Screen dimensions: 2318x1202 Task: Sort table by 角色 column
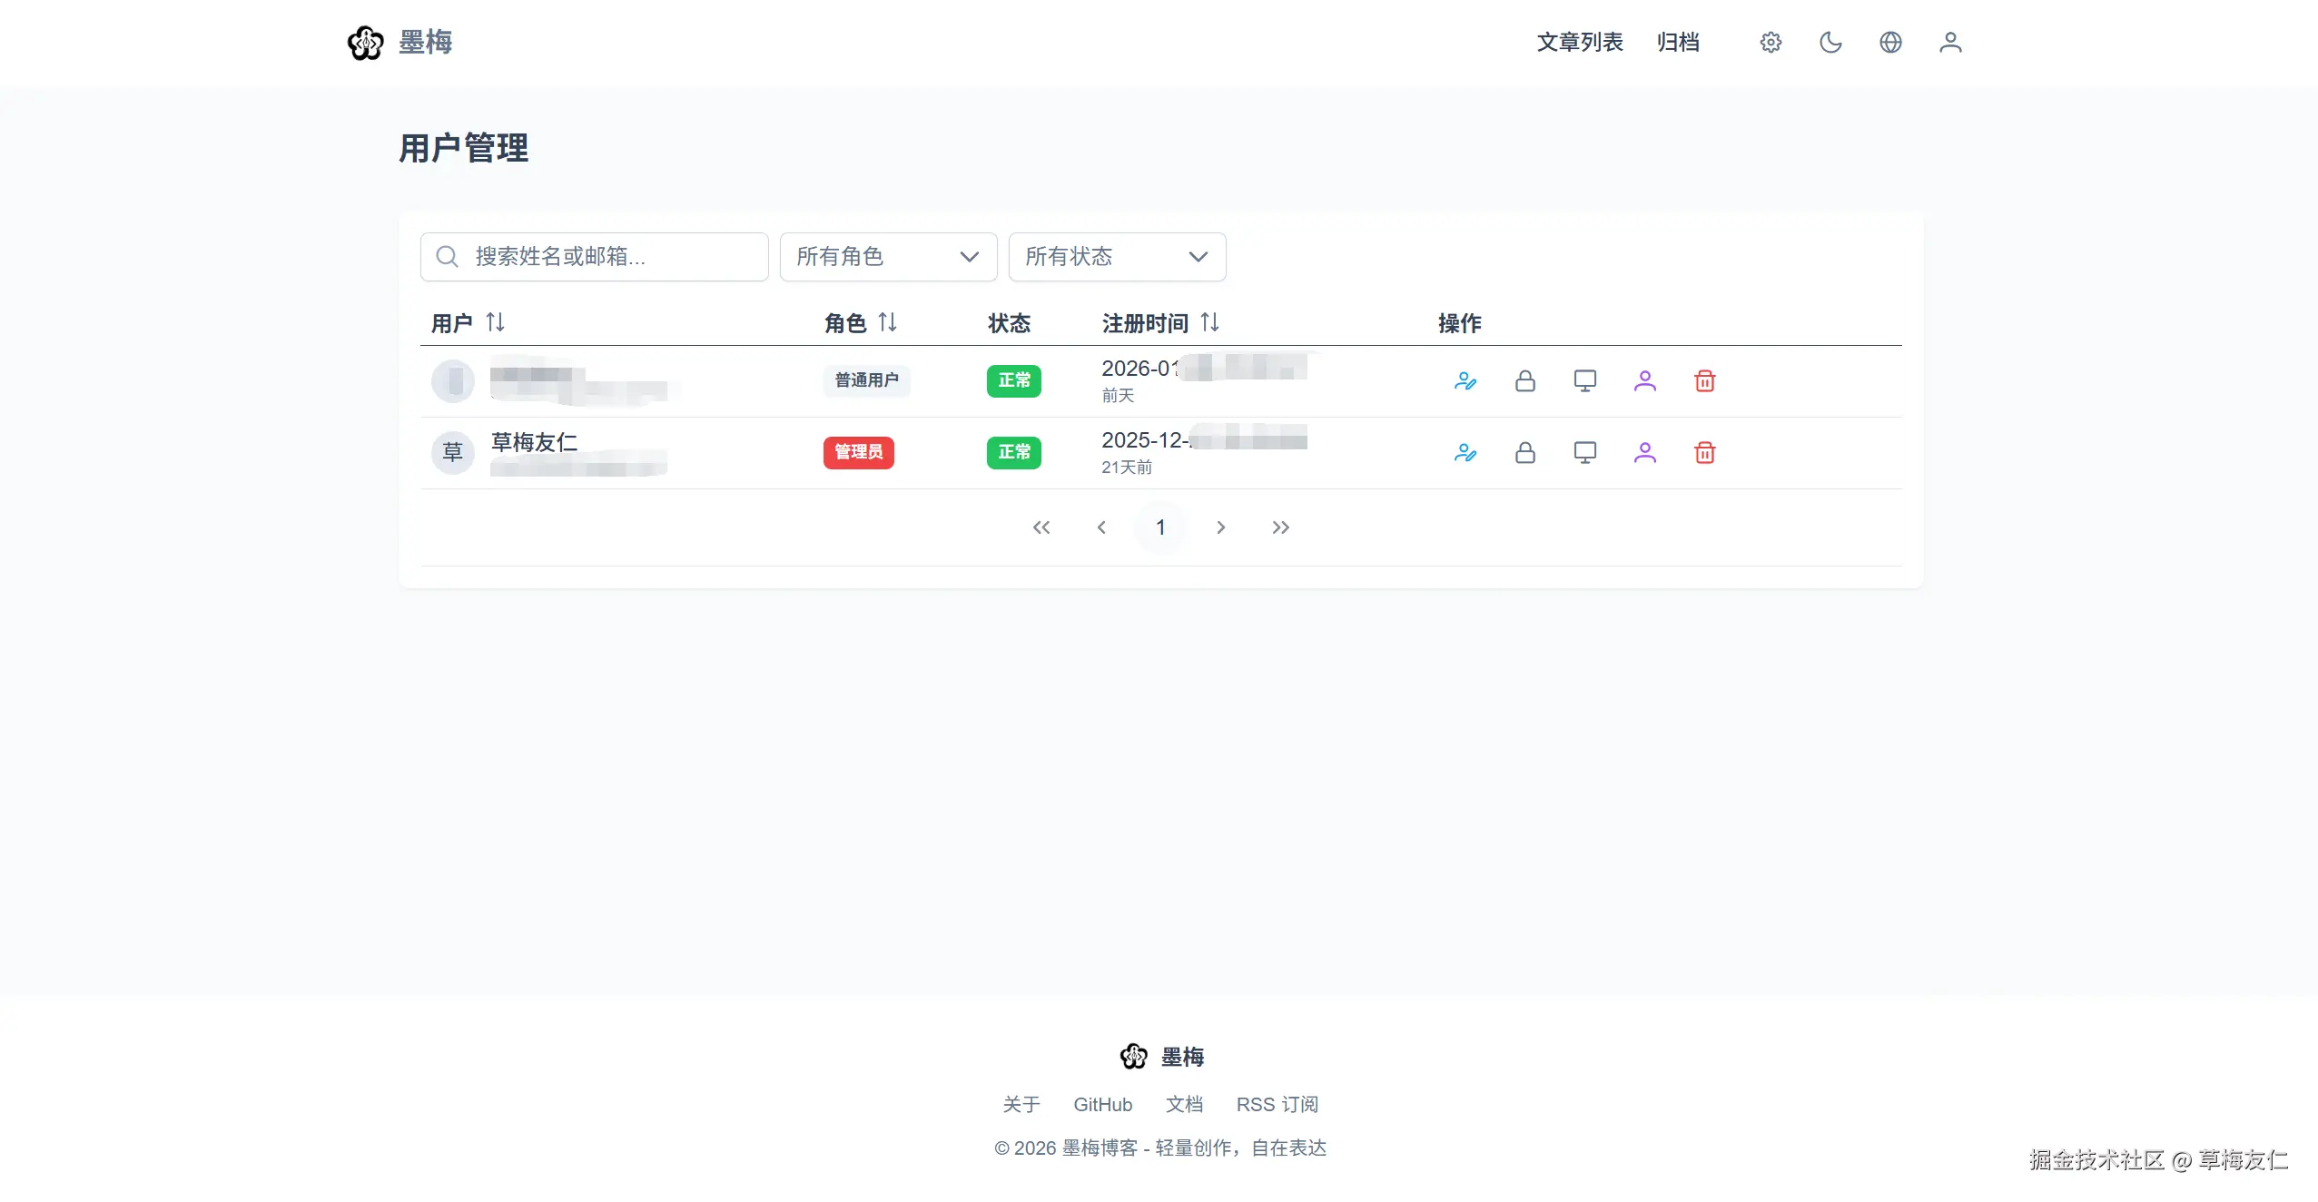tap(887, 322)
